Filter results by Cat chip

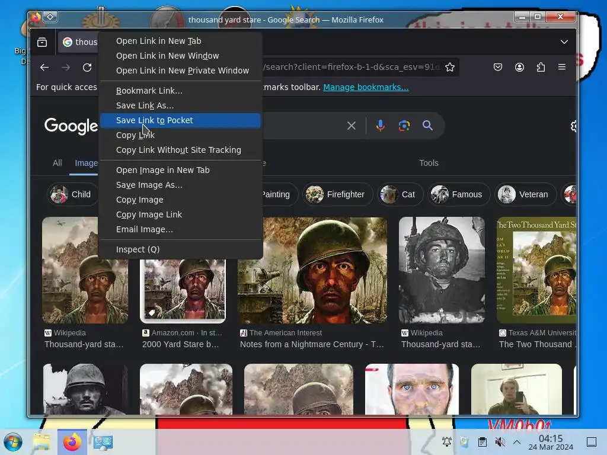click(x=400, y=194)
